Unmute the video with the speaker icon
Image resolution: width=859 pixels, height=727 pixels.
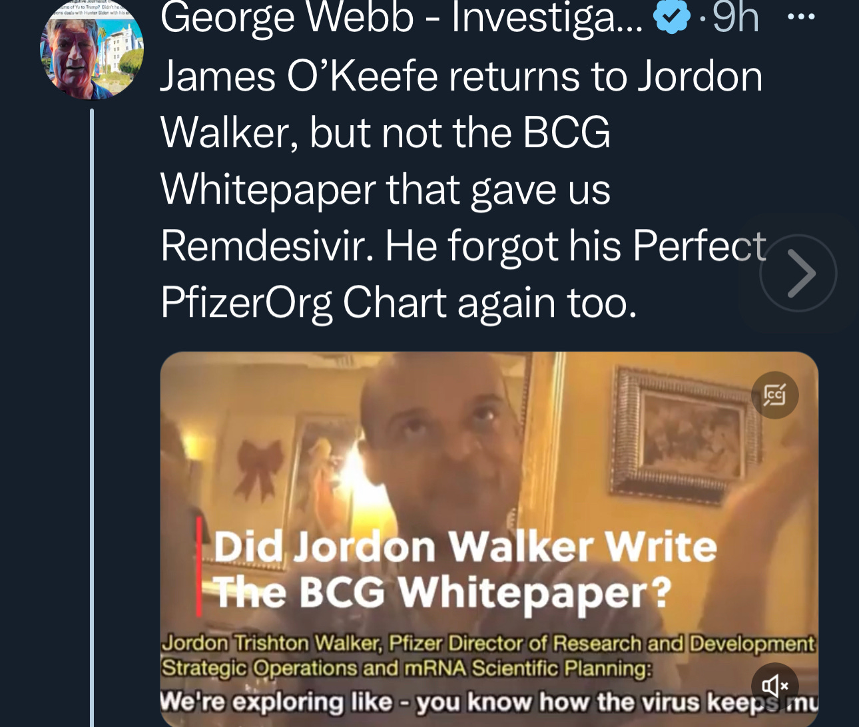click(774, 685)
